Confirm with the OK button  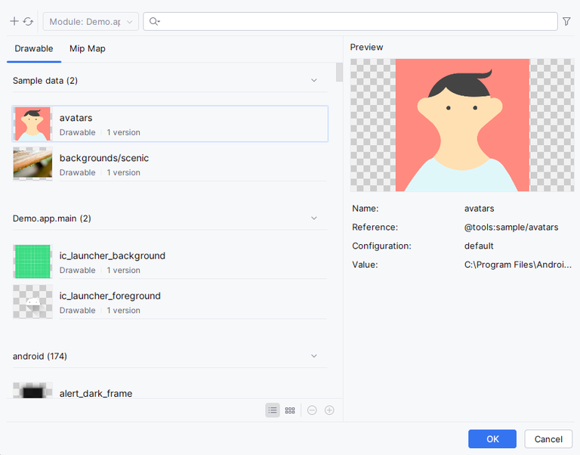[x=492, y=438]
